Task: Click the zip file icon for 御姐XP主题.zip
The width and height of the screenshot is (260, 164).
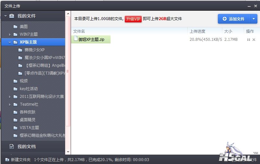Action: tap(76, 39)
